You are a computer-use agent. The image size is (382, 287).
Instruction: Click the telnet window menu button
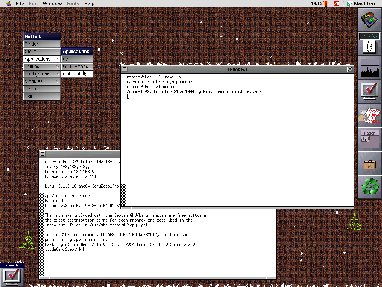(x=43, y=154)
